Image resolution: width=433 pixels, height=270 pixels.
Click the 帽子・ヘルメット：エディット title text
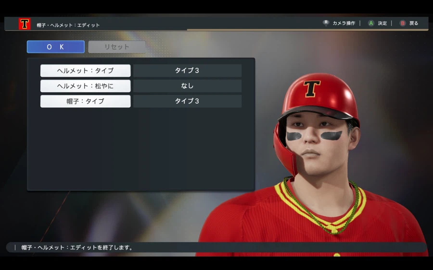[x=68, y=25]
